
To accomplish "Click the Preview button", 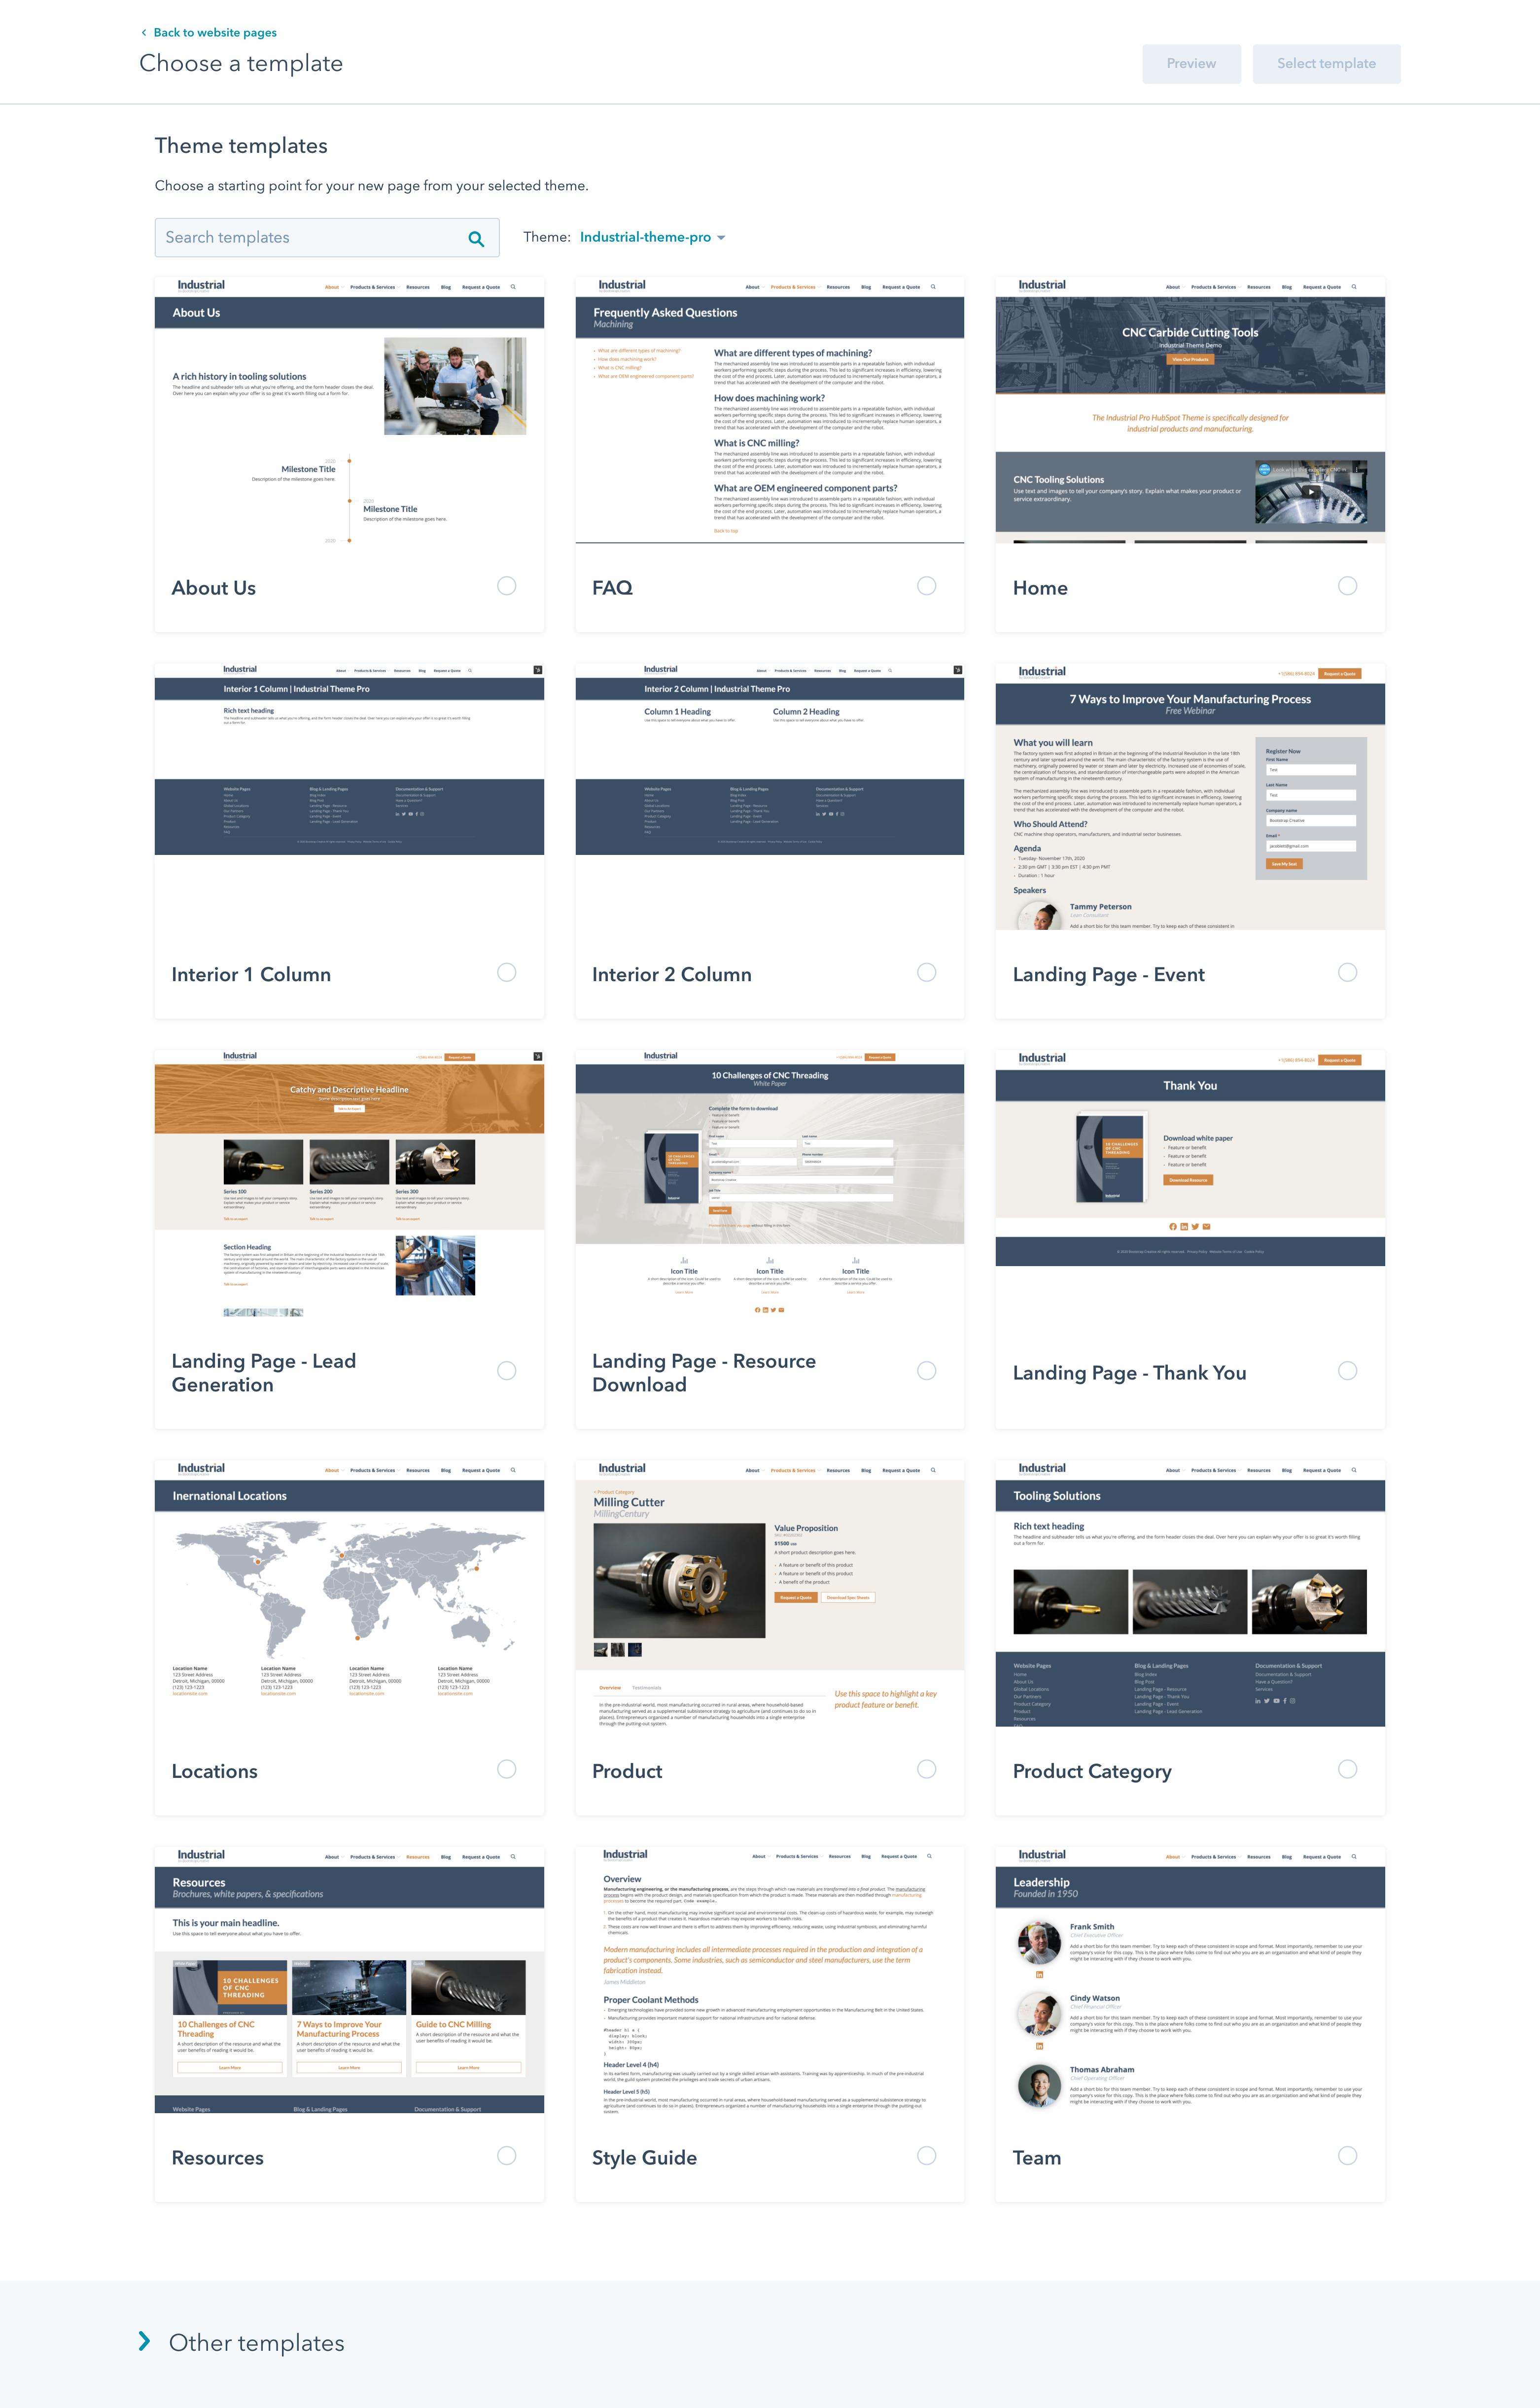I will click(x=1191, y=62).
